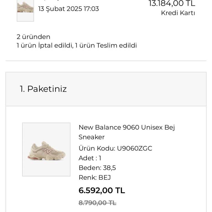Click the word Sneaker in the product title
212x212 pixels.
(x=92, y=137)
